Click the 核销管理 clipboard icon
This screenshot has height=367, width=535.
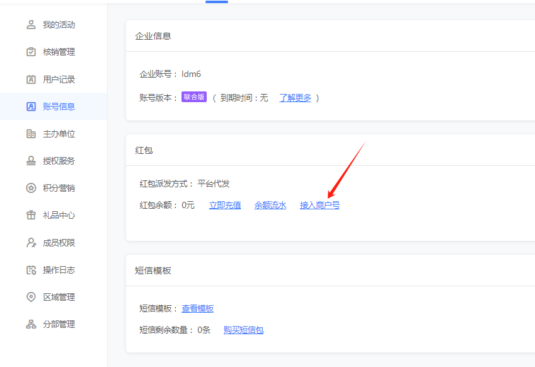click(31, 52)
